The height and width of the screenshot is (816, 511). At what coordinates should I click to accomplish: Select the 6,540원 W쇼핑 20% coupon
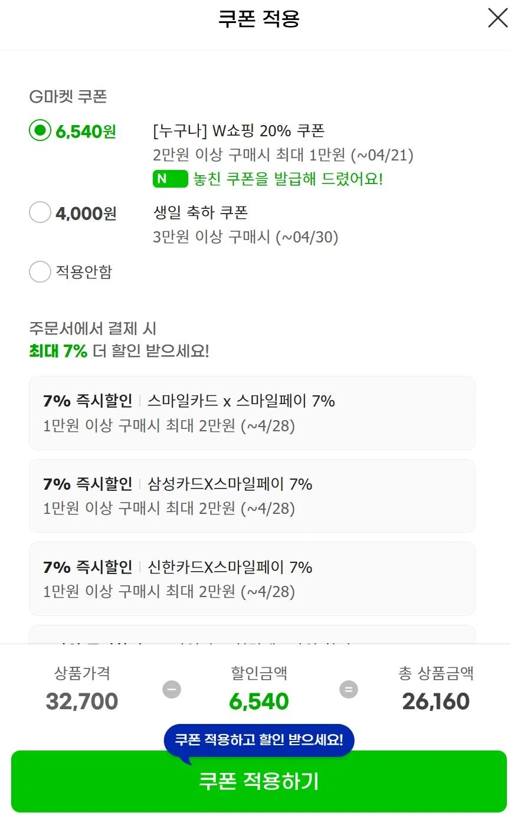click(x=40, y=131)
